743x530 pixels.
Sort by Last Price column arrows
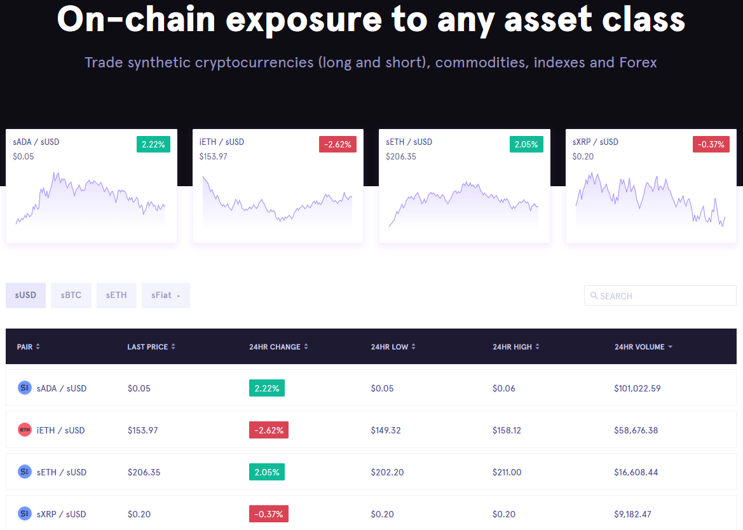[x=174, y=347]
